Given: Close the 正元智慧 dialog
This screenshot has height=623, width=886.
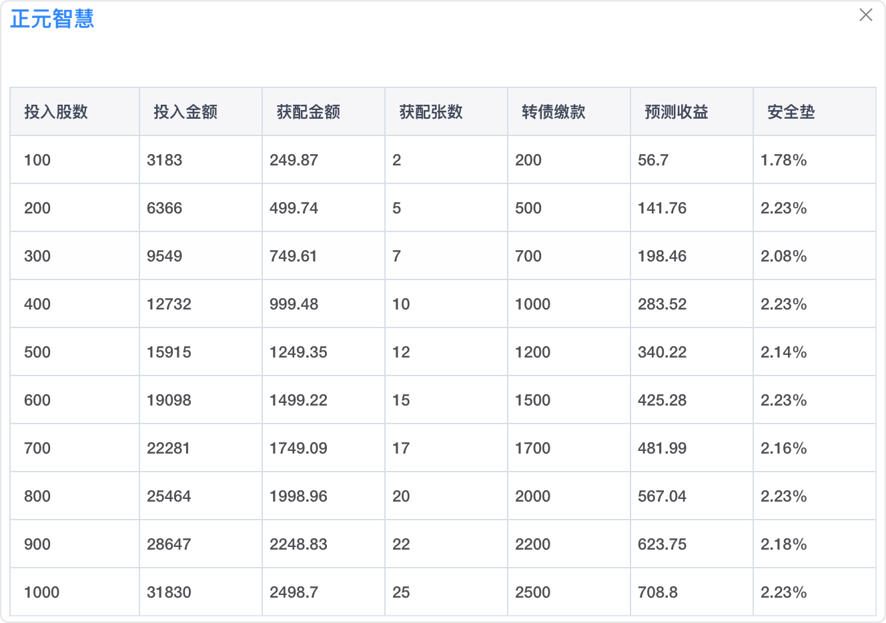Looking at the screenshot, I should click(865, 15).
